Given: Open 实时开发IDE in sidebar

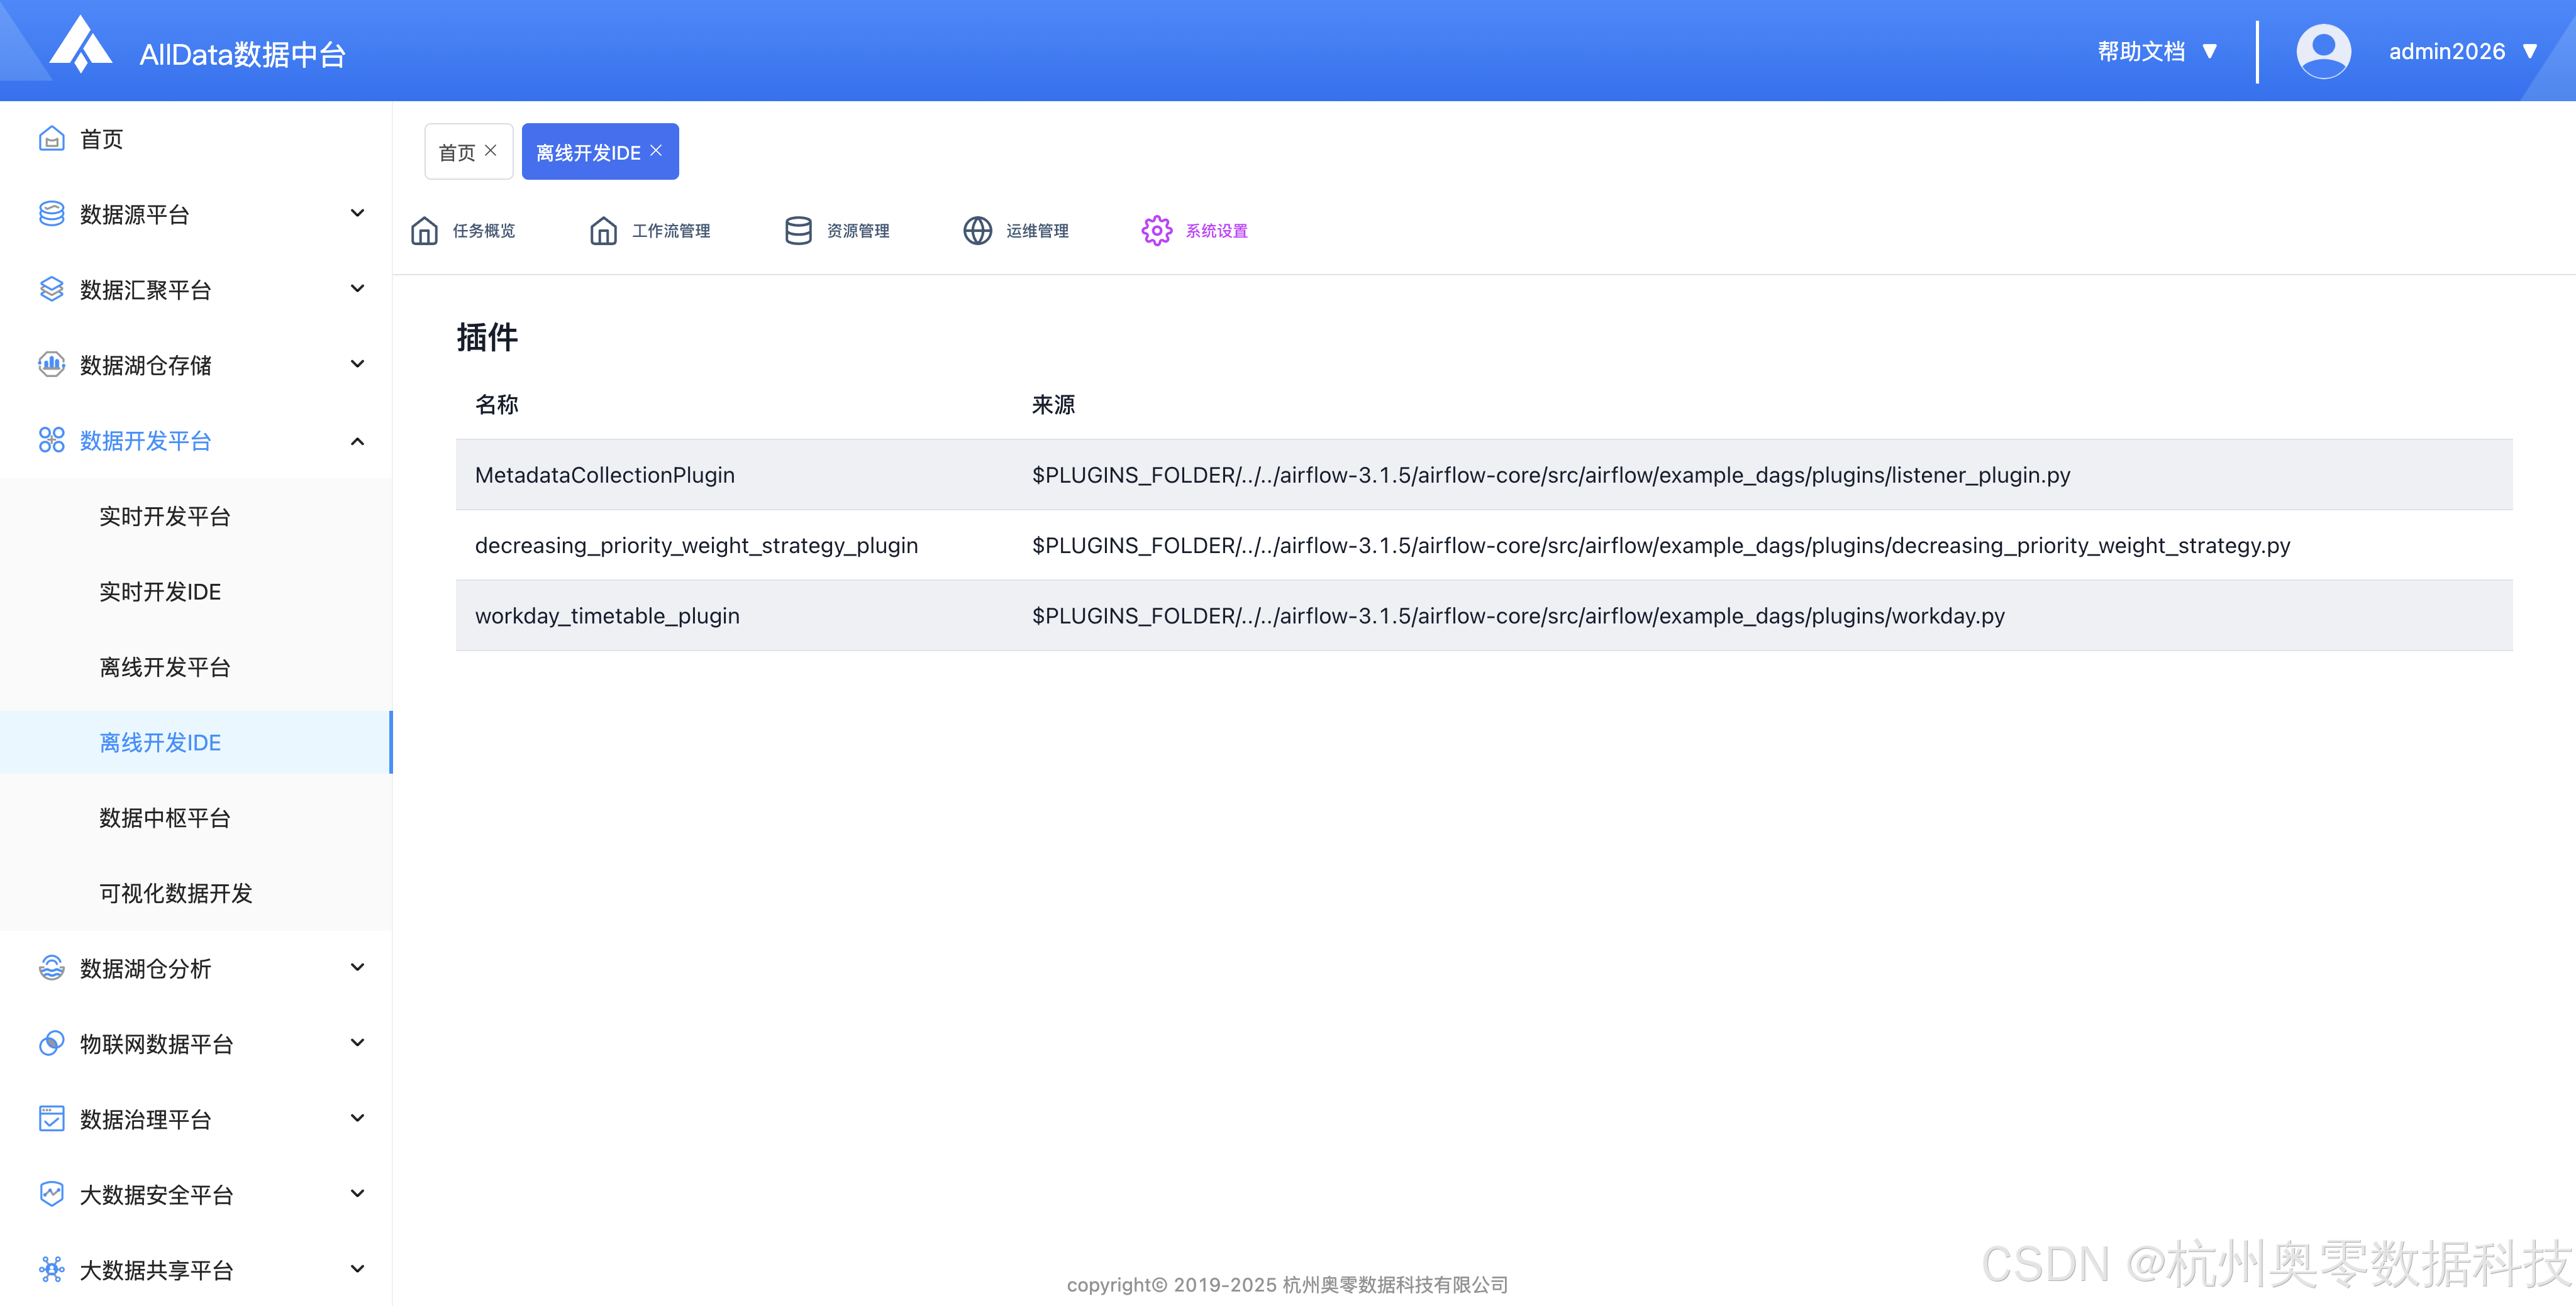Looking at the screenshot, I should [160, 591].
